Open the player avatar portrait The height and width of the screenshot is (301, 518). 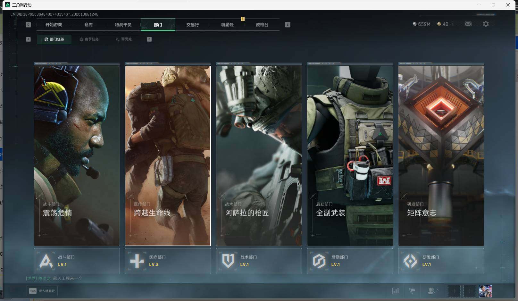[x=485, y=291]
